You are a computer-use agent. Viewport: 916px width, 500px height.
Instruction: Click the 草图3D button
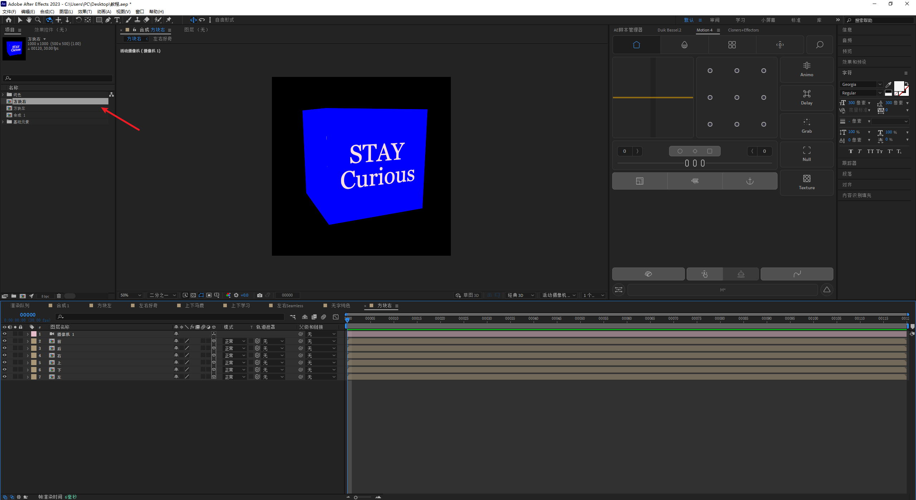pyautogui.click(x=467, y=295)
